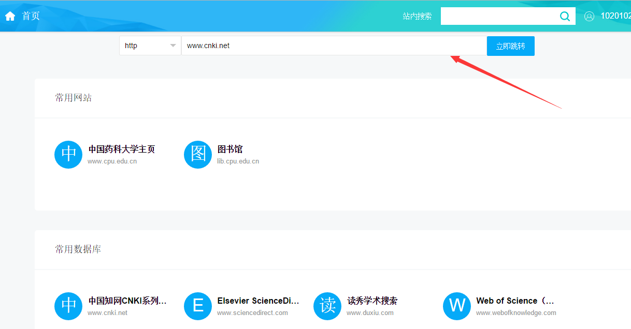Click the 中国药科大学主页 round icon

(68, 155)
